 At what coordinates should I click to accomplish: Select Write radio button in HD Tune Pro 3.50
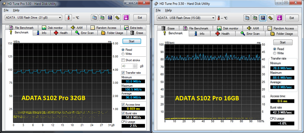coord(275,53)
